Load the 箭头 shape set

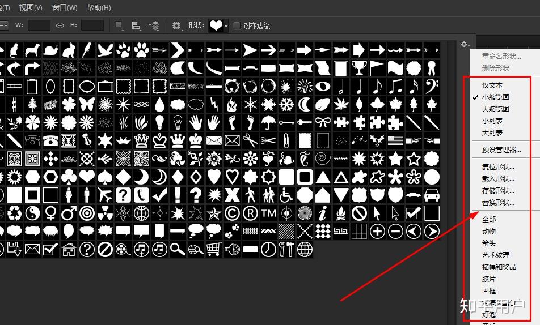coord(489,243)
